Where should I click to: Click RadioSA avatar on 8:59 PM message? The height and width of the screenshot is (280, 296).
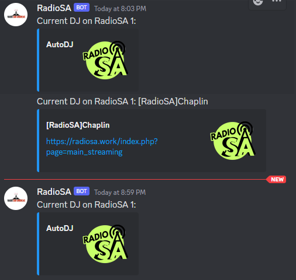(x=16, y=198)
